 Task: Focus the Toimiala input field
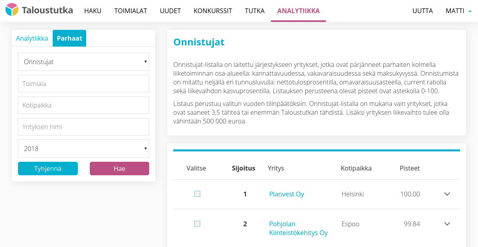tap(83, 84)
